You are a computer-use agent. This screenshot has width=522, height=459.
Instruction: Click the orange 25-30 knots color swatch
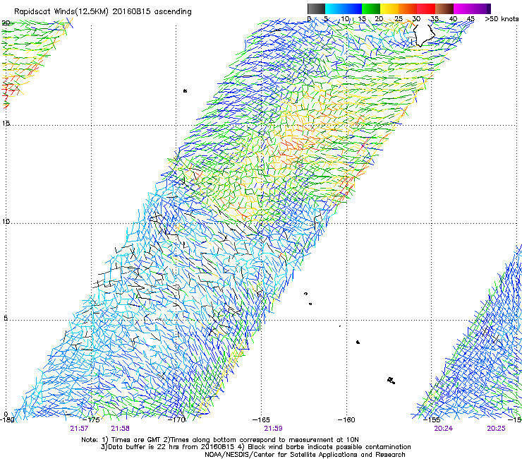click(x=408, y=8)
